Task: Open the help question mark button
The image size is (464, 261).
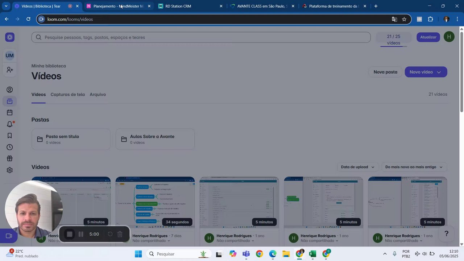Action: (447, 233)
